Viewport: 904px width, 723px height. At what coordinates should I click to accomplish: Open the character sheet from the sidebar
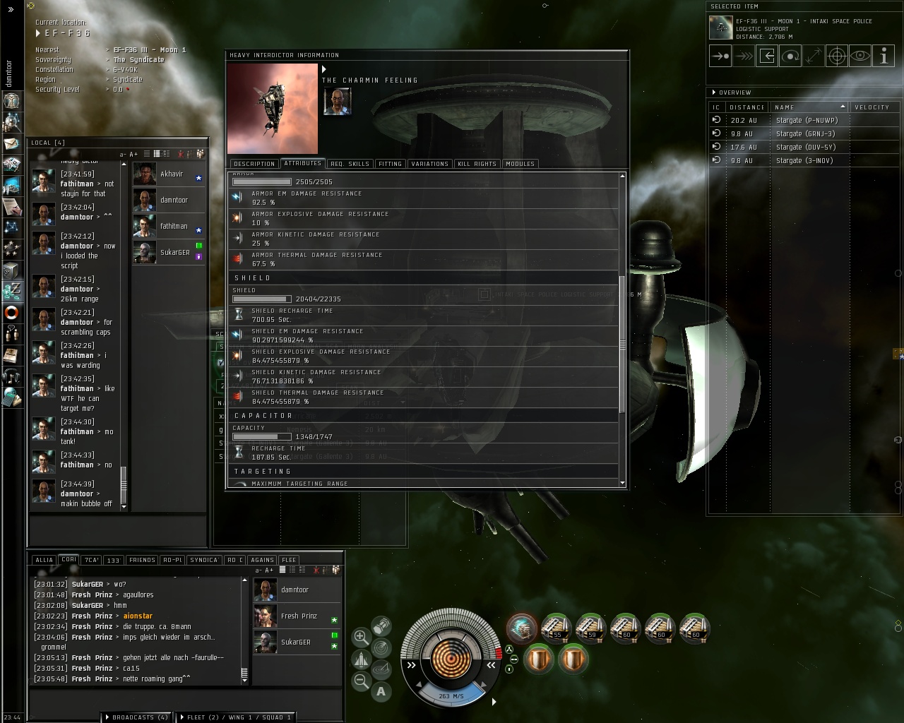click(12, 100)
